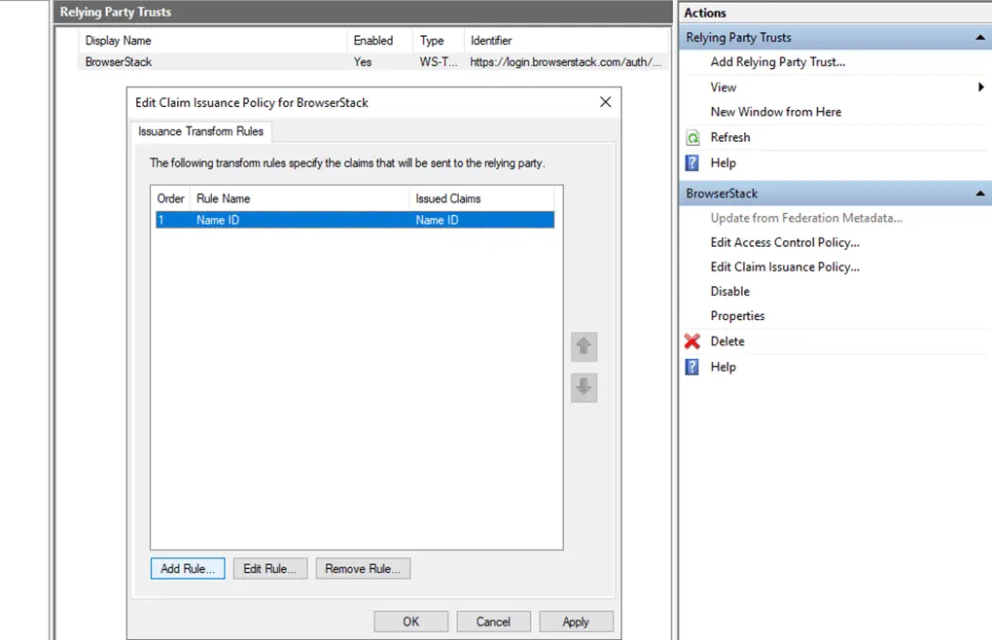Screen dimensions: 992x640
Task: Select the Issuance Transform Rules tab
Action: click(x=200, y=131)
